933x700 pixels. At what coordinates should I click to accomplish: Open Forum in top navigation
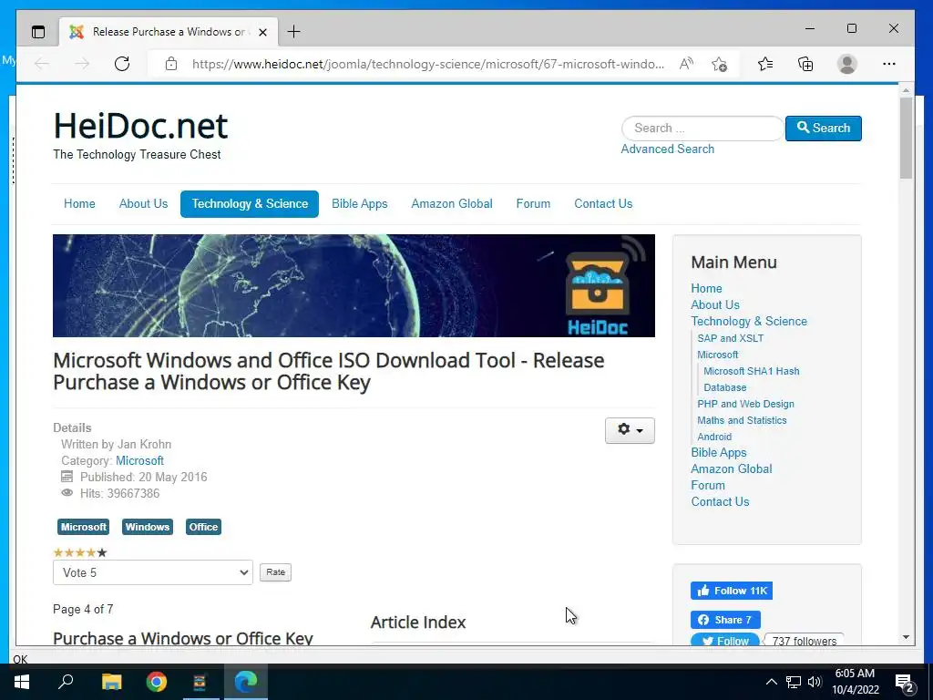pyautogui.click(x=533, y=203)
